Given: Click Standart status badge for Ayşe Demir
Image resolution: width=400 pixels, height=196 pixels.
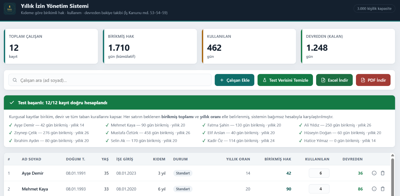Looking at the screenshot, I should point(183,173).
